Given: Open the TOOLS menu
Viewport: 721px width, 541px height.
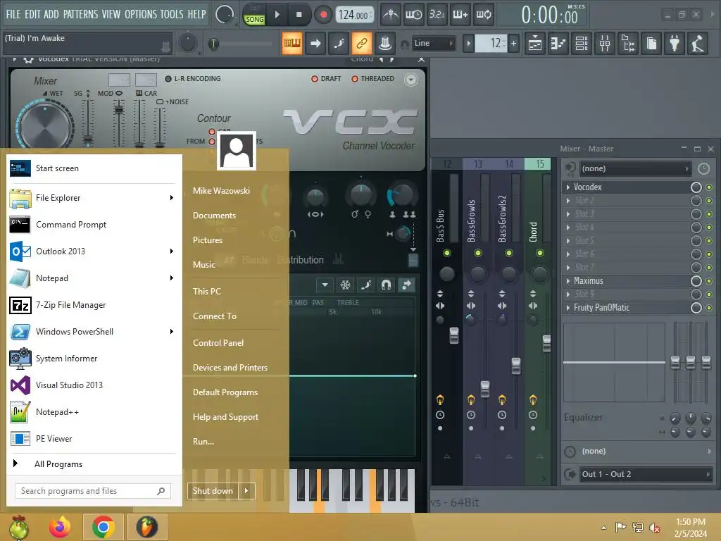Looking at the screenshot, I should [172, 14].
